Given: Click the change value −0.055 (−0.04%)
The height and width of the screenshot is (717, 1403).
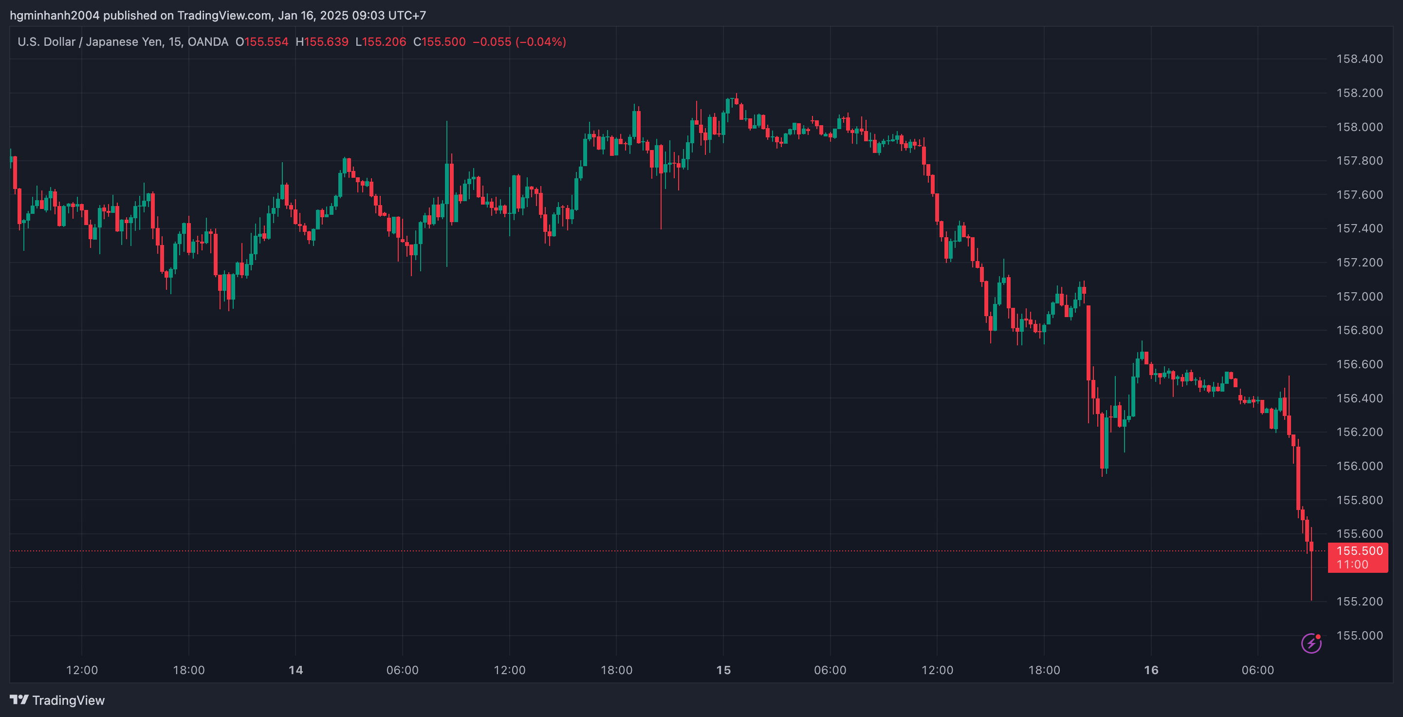Looking at the screenshot, I should click(519, 42).
